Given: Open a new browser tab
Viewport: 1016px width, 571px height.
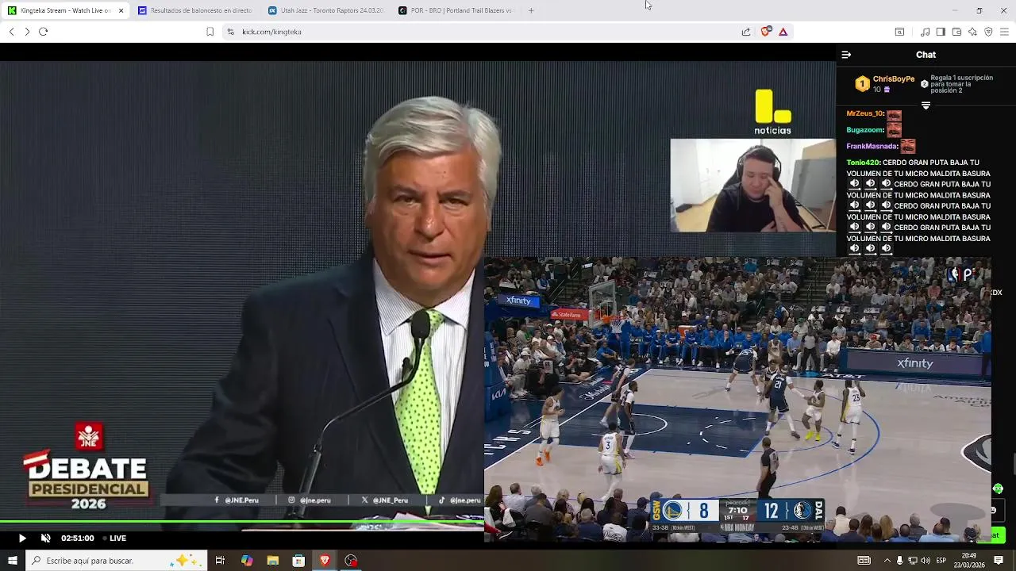Looking at the screenshot, I should [531, 10].
